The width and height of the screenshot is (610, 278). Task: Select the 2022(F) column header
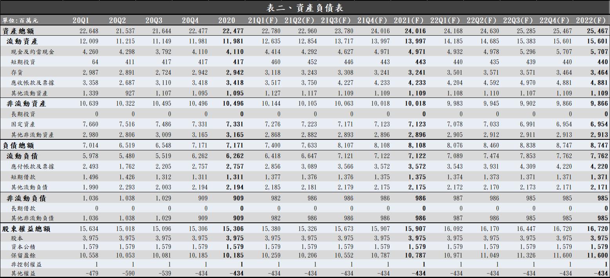pyautogui.click(x=591, y=20)
